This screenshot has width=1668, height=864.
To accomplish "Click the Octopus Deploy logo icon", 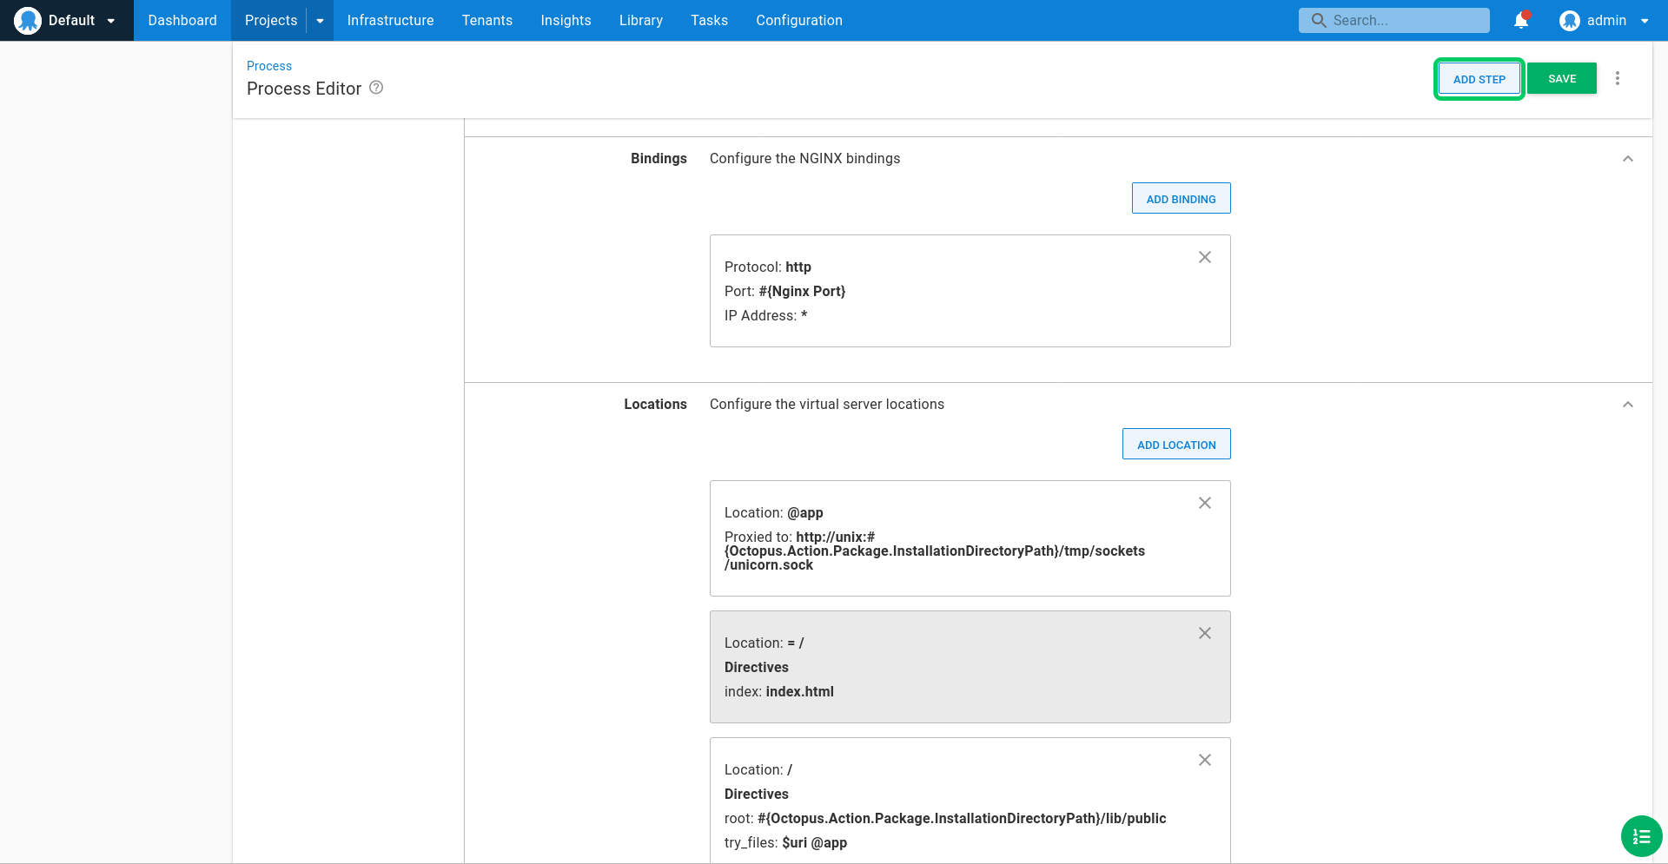I will (28, 20).
